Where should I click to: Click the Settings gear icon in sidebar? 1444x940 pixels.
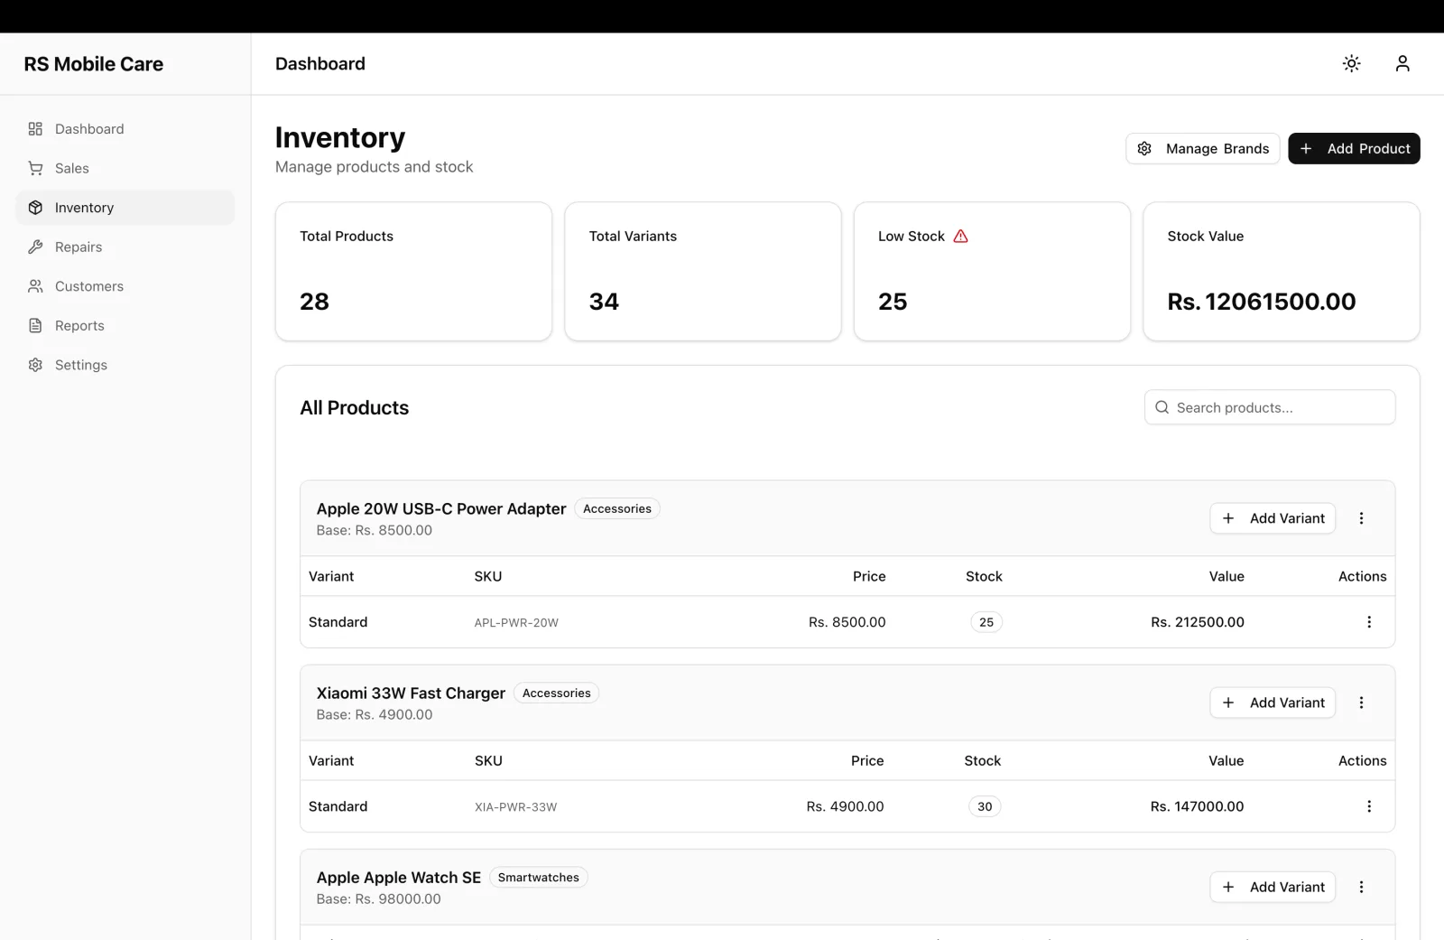35,365
